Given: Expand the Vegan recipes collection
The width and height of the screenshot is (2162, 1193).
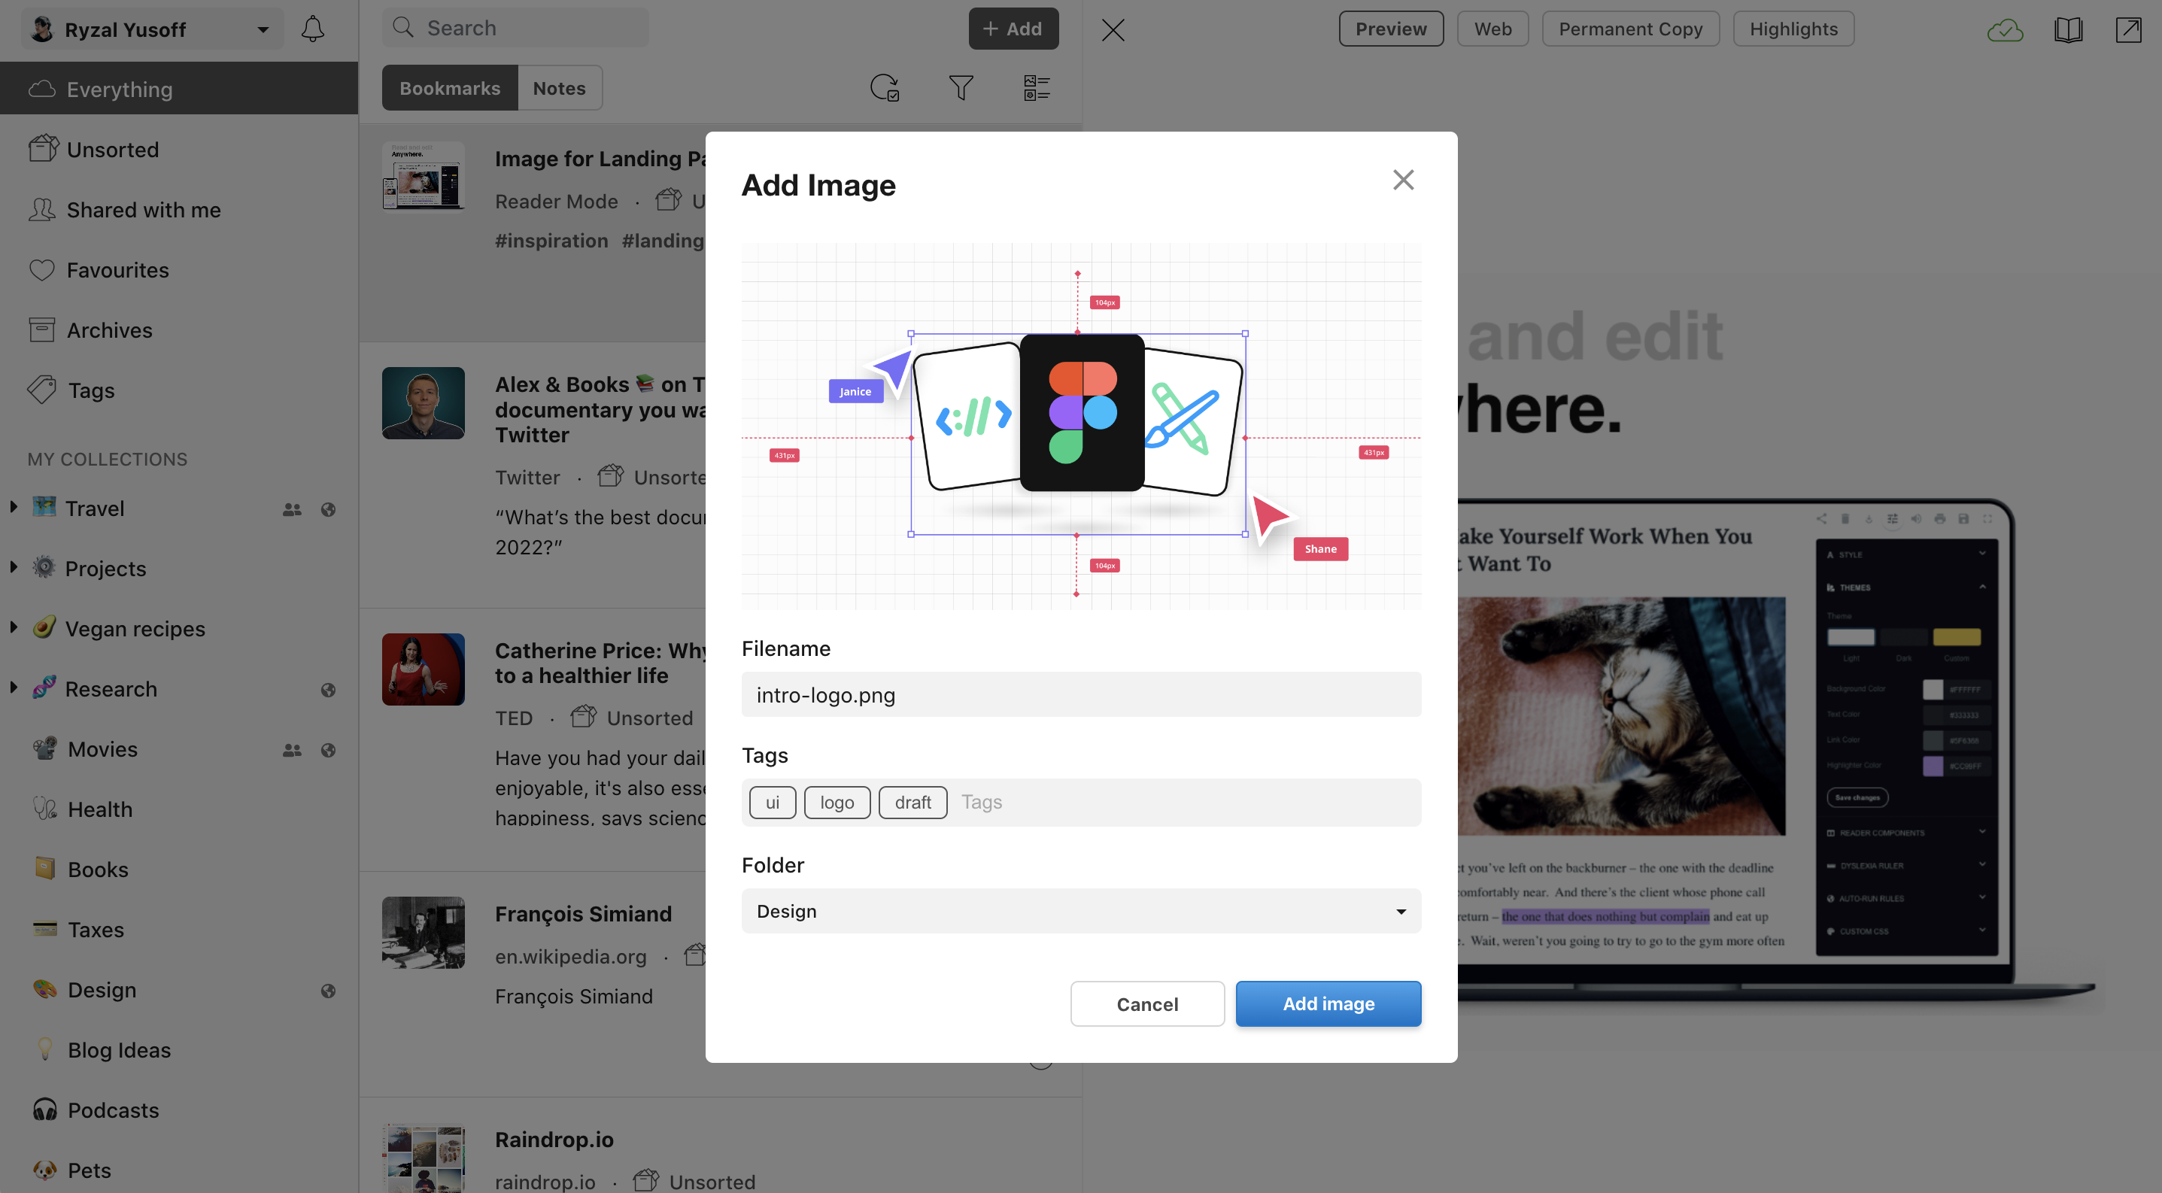Looking at the screenshot, I should [x=14, y=627].
